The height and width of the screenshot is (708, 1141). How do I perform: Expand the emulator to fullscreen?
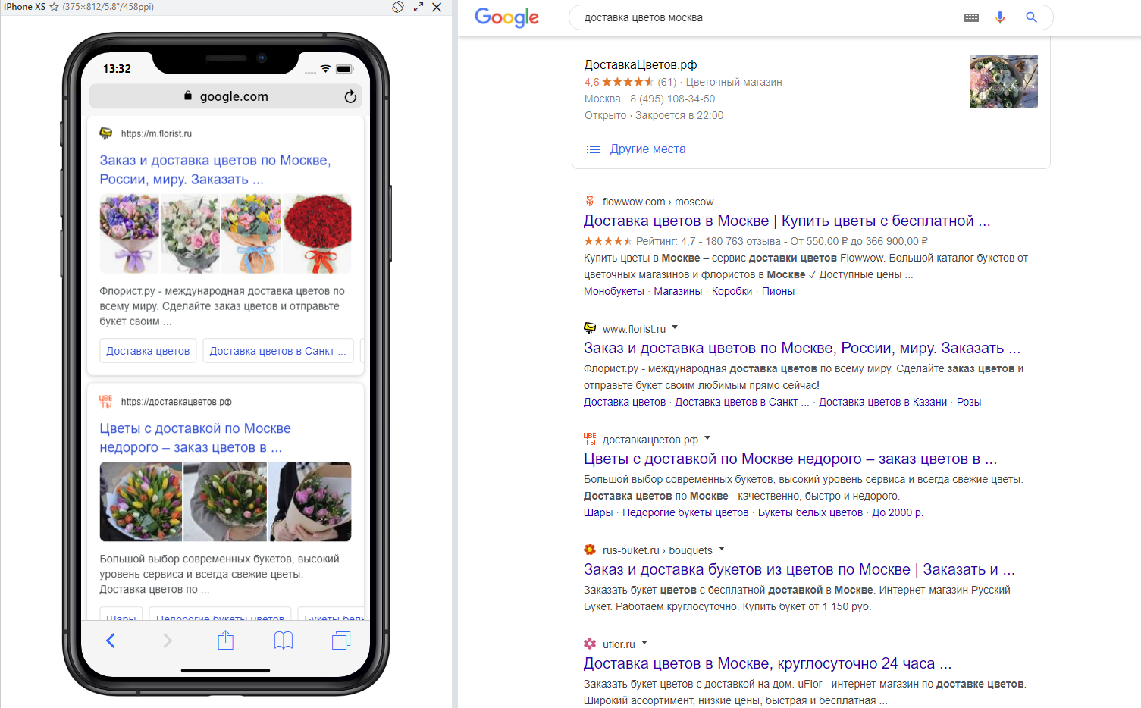tap(418, 7)
